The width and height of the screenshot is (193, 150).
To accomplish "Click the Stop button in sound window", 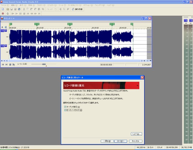I will coord(10,64).
